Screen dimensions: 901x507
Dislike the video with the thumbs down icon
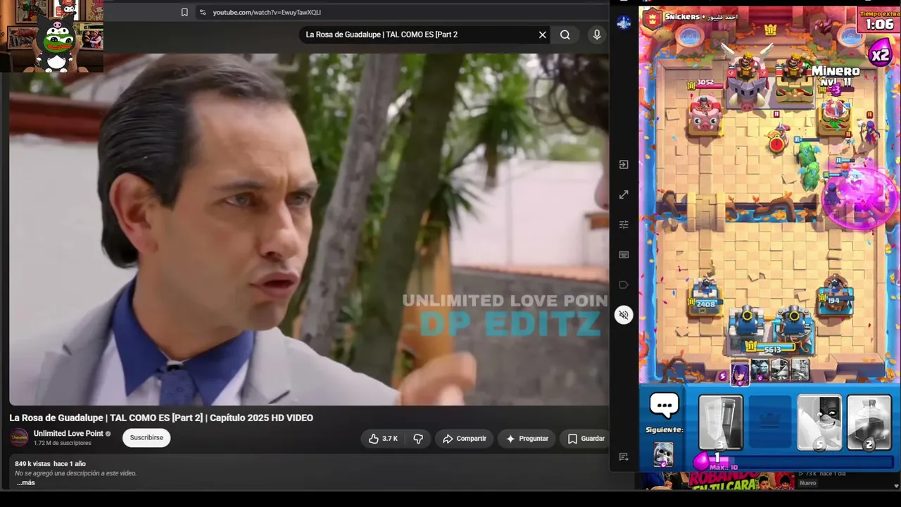418,439
